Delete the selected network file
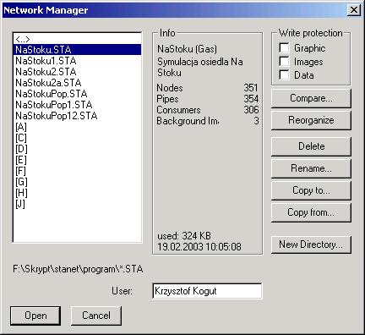The height and width of the screenshot is (335, 365). 311,146
